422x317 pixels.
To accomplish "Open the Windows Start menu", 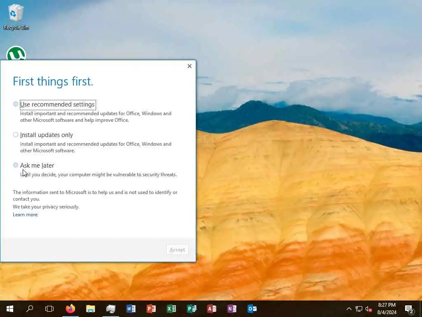I will [x=10, y=309].
